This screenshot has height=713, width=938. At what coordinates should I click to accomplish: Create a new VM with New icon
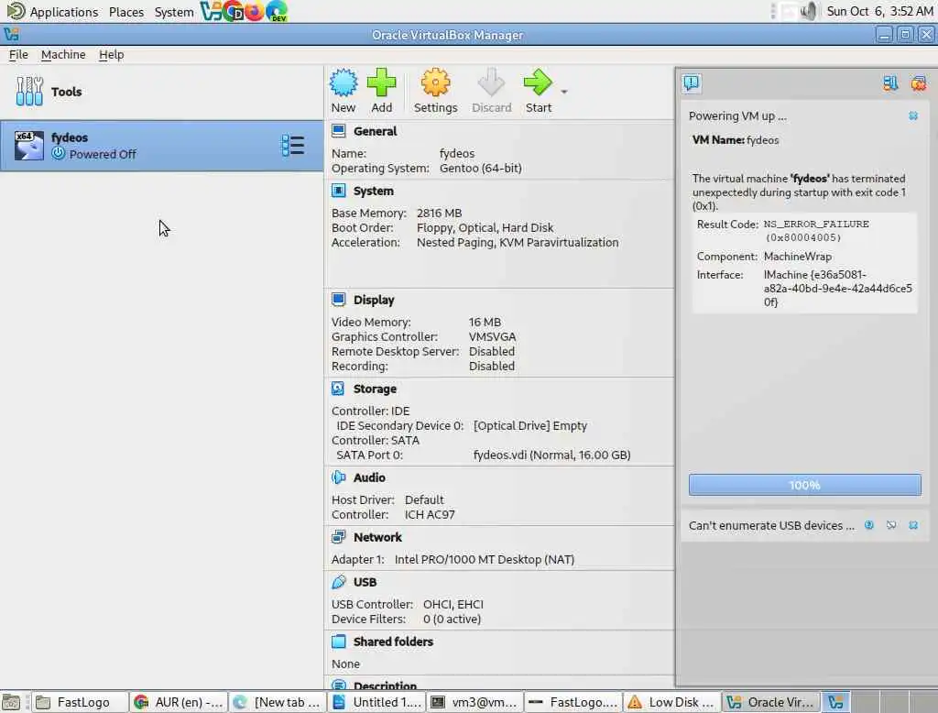pos(344,82)
